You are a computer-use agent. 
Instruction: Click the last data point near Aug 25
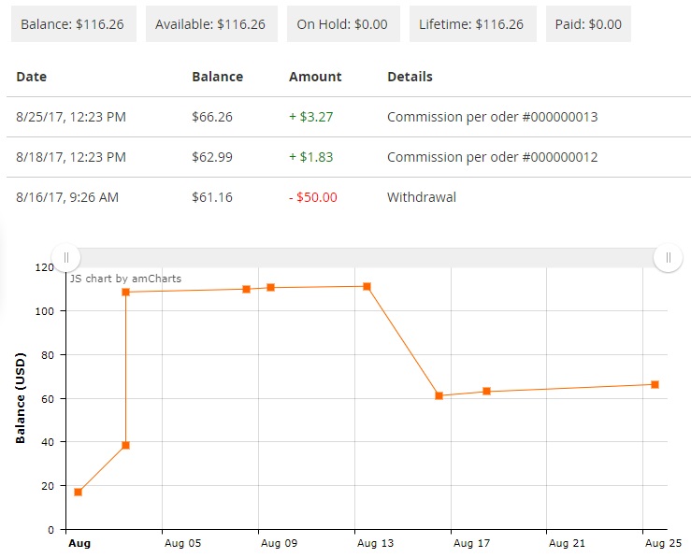[x=655, y=384]
